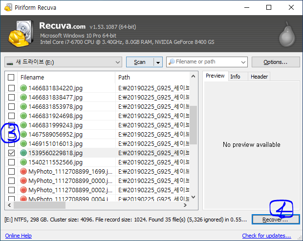Sort by the Filename column header

(66, 78)
